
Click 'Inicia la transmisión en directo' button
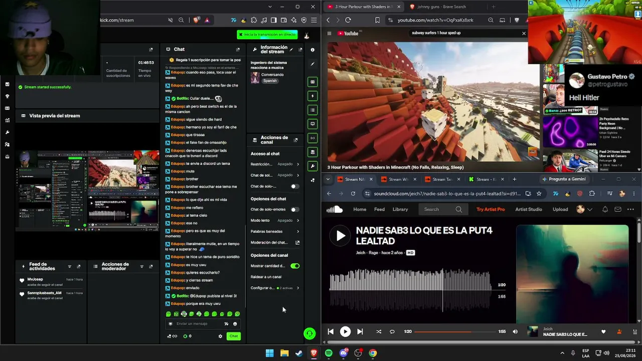point(267,35)
